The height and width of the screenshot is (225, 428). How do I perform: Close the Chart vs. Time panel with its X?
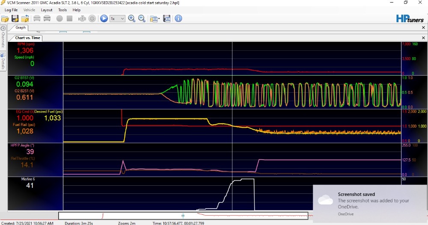coord(423,38)
